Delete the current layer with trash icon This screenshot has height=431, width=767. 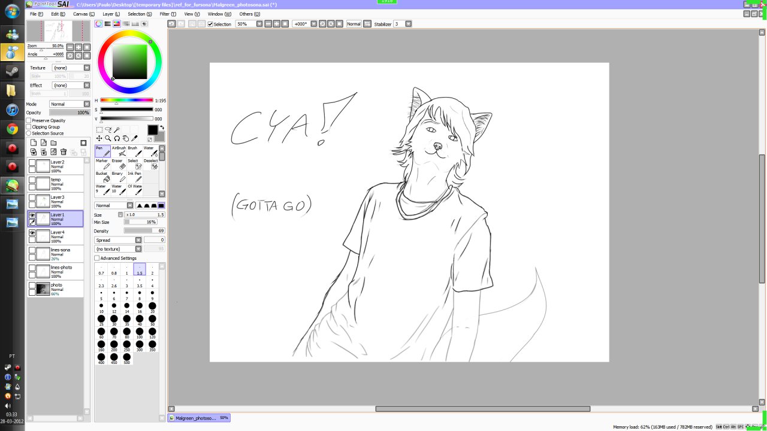click(63, 152)
